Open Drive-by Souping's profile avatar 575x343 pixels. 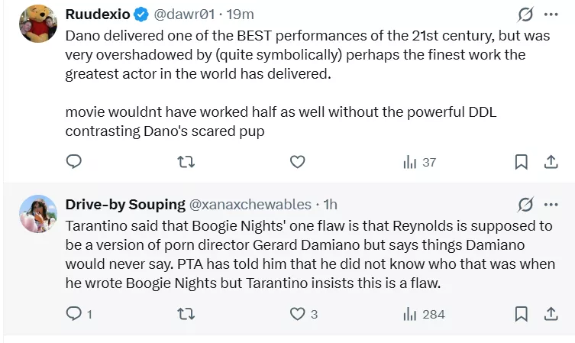point(38,213)
